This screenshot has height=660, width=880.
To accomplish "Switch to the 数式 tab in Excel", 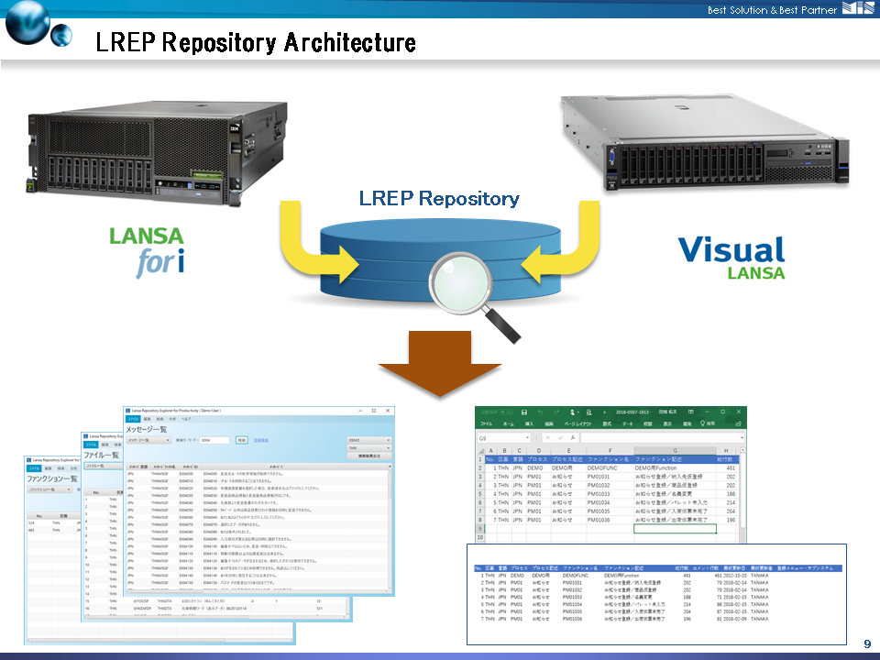I will pos(607,423).
